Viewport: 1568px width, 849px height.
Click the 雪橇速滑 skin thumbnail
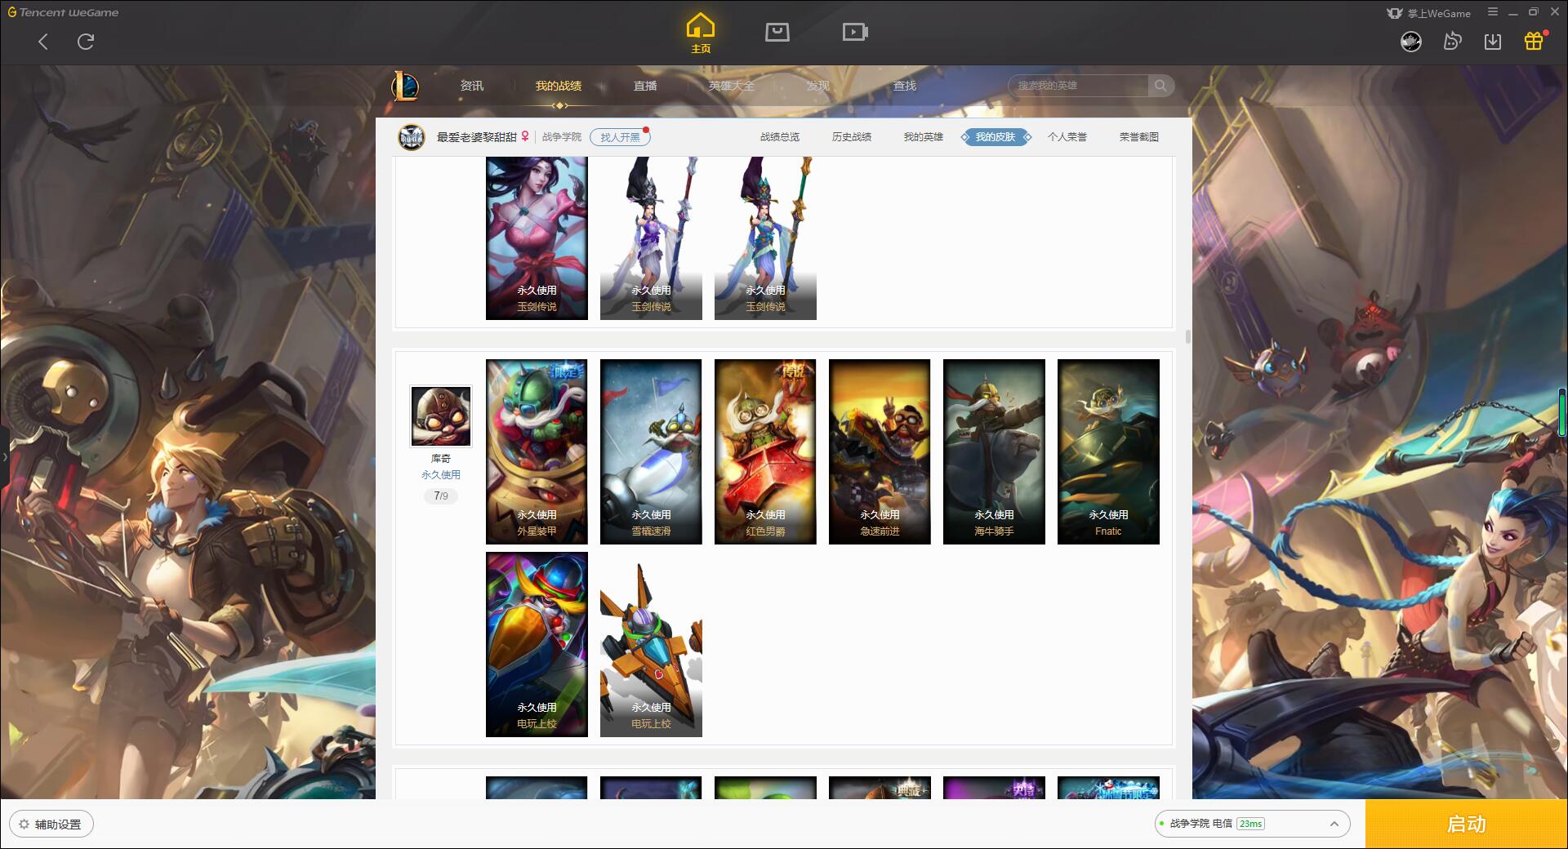click(x=651, y=451)
